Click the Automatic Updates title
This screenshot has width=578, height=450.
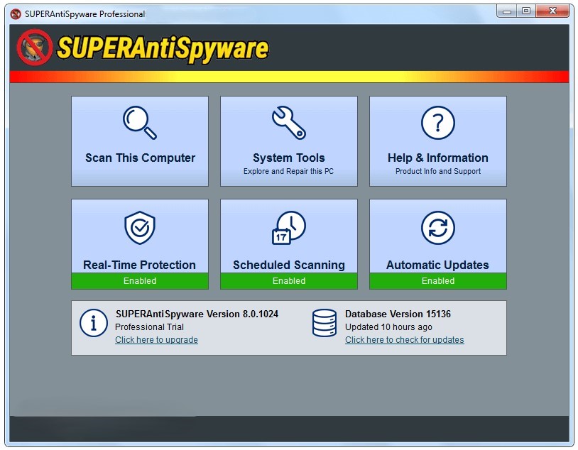[x=437, y=265]
